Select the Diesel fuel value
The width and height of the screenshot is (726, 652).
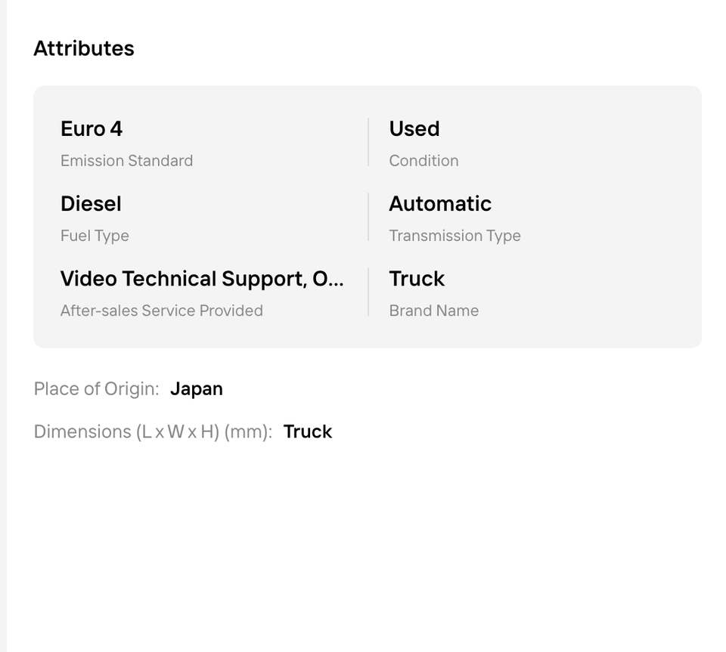click(x=91, y=203)
